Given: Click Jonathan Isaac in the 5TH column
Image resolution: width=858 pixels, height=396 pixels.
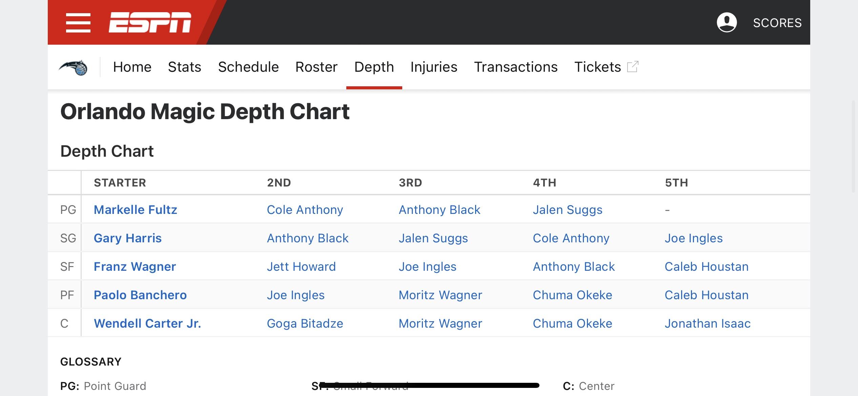Looking at the screenshot, I should pyautogui.click(x=707, y=324).
